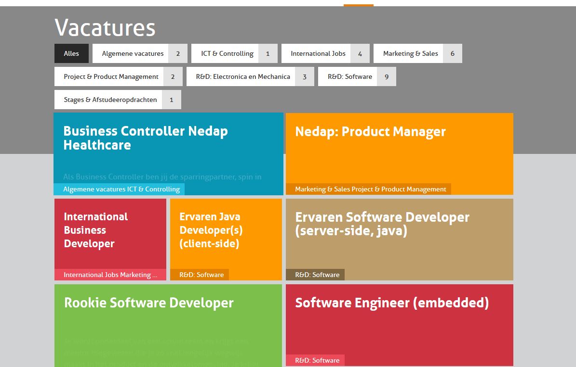This screenshot has width=576, height=367.
Task: Click R&D: Software tag on Software Engineer card
Action: [x=315, y=360]
